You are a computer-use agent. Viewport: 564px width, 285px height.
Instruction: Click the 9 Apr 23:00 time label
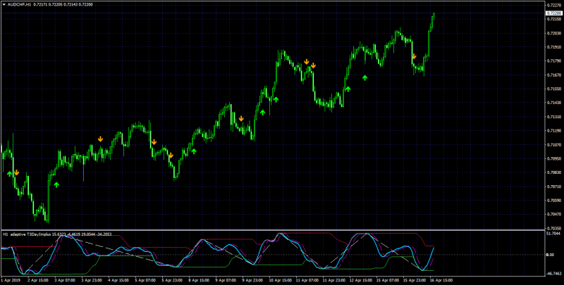(252, 280)
